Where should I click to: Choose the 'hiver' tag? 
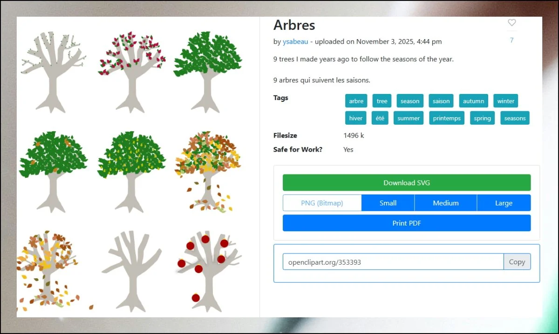(355, 118)
